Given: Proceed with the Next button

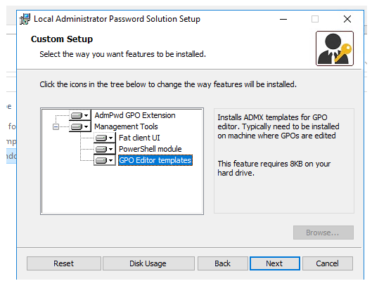Looking at the screenshot, I should (x=275, y=263).
